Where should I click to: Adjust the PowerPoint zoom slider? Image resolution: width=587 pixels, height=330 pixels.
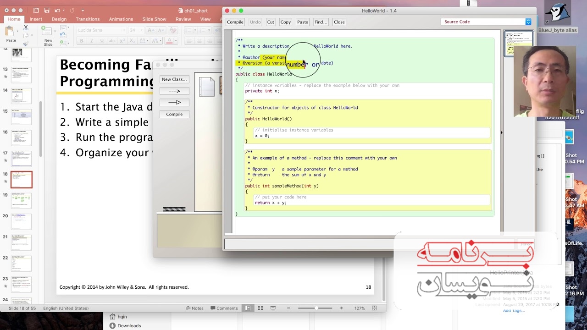[x=316, y=308]
